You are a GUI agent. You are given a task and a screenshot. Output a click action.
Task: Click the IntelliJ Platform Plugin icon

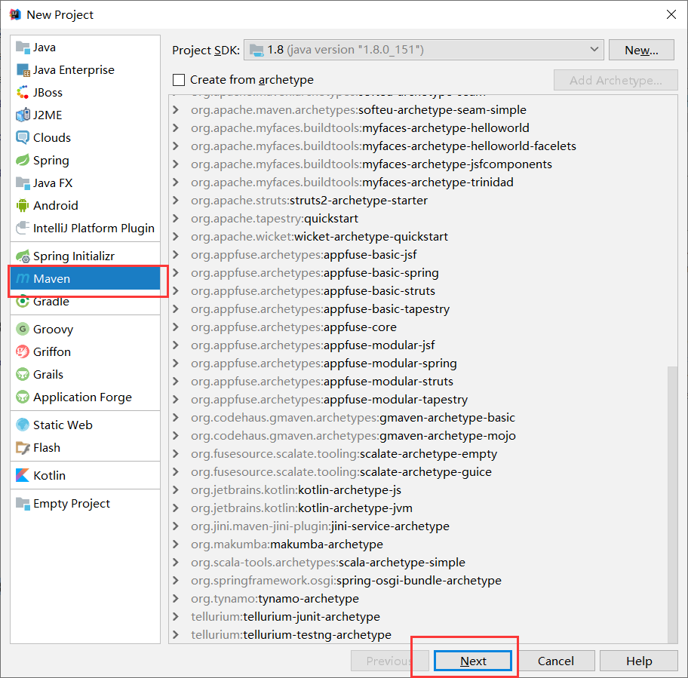[23, 228]
